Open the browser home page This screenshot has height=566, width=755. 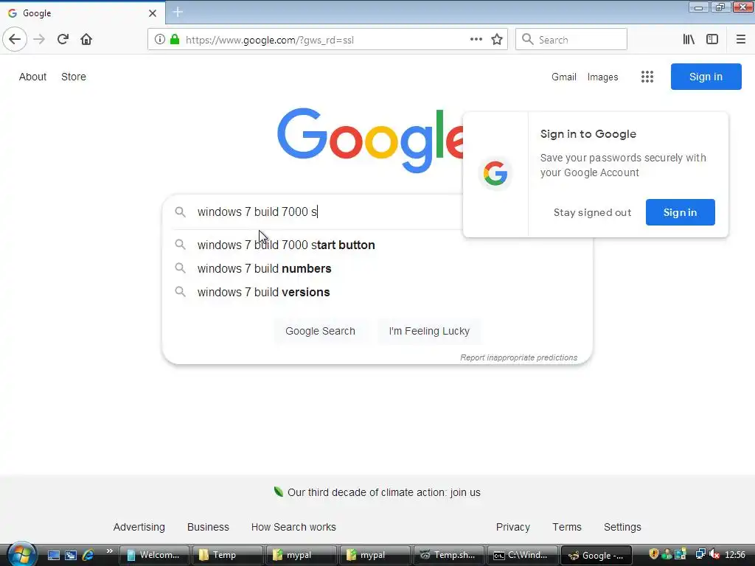click(x=86, y=40)
